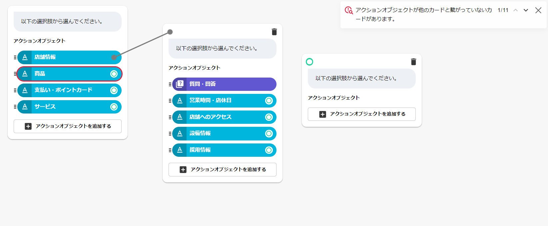Click drag handle beside 店舗情報
Image resolution: width=548 pixels, height=226 pixels.
pyautogui.click(x=15, y=58)
